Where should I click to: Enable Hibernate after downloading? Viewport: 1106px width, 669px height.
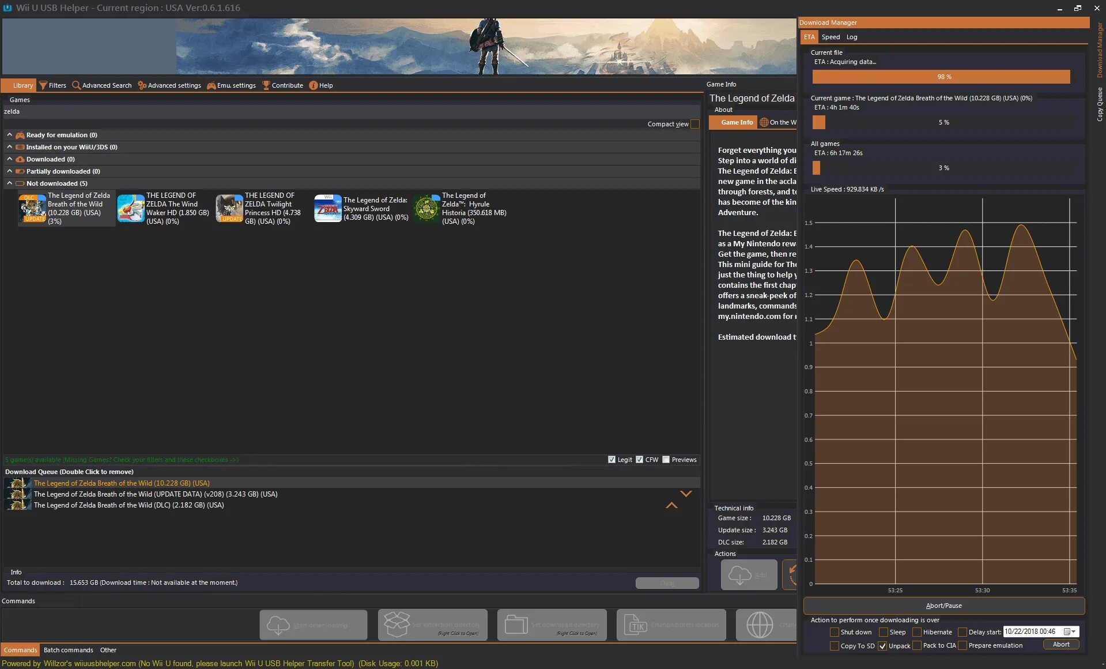tap(916, 632)
